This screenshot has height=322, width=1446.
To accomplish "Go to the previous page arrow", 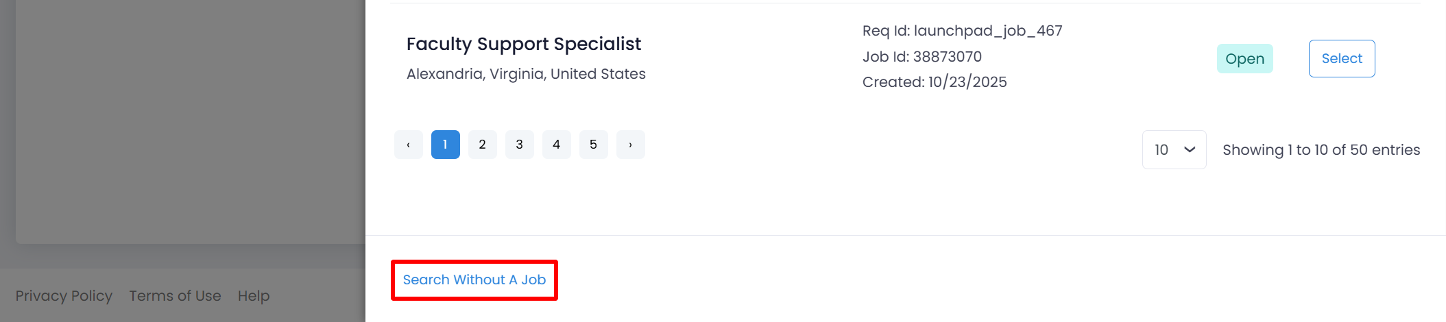I will pyautogui.click(x=408, y=145).
